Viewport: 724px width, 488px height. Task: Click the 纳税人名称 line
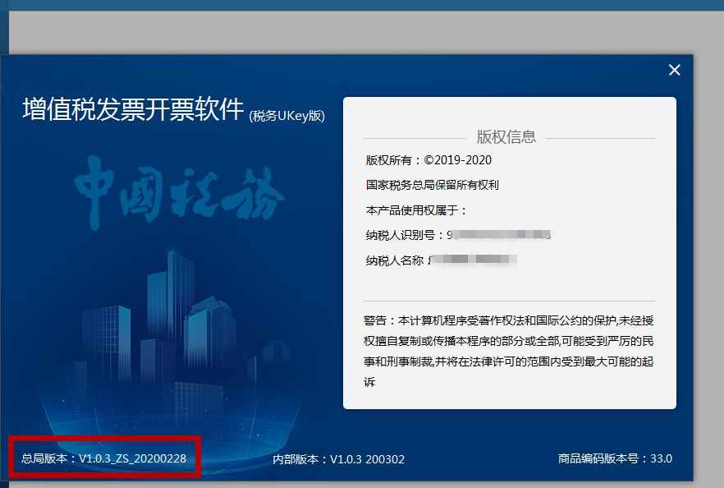pos(441,260)
